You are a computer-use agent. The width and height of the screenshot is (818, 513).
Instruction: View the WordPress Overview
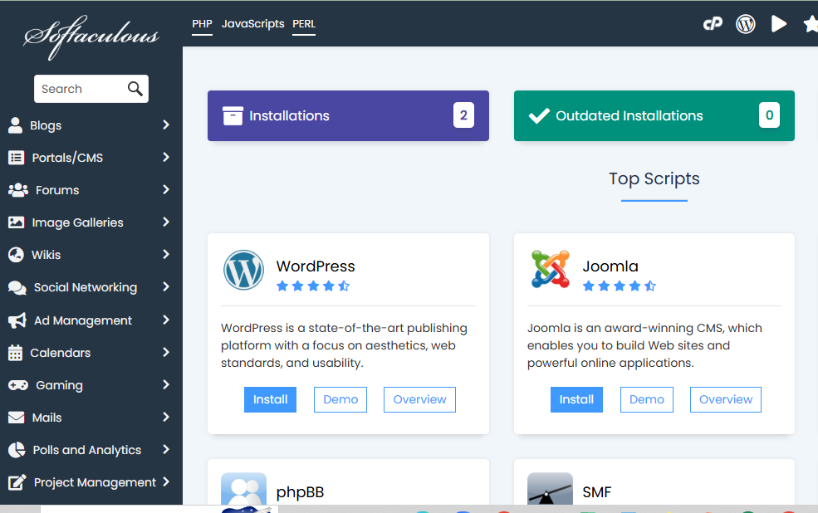419,399
